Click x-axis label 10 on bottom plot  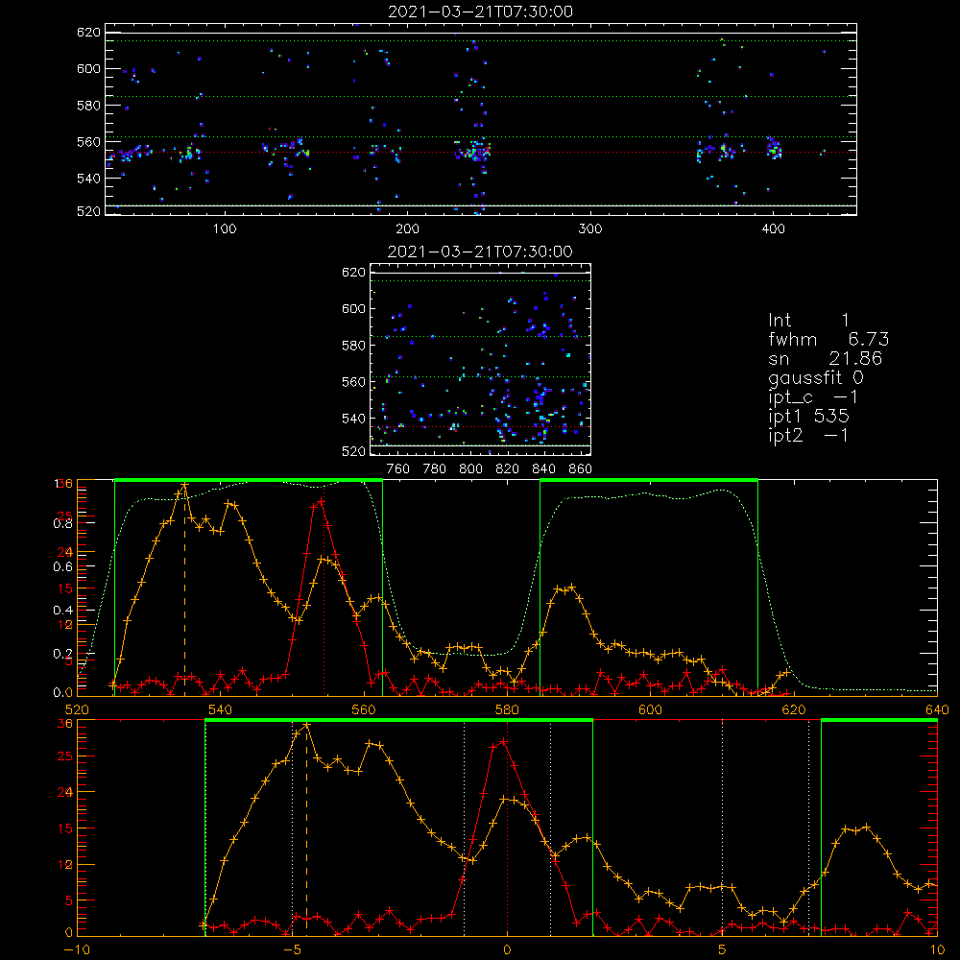pos(937,950)
